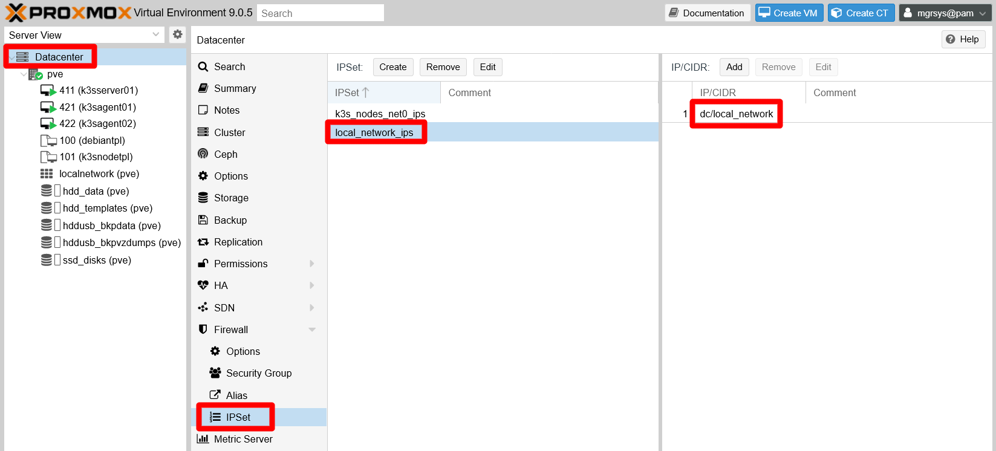This screenshot has height=451, width=996.
Task: Expand the SDN submenu arrow
Action: point(312,308)
